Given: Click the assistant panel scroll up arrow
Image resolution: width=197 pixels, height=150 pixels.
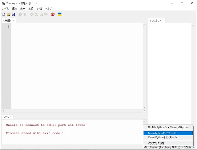Looking at the screenshot, I should (x=193, y=25).
